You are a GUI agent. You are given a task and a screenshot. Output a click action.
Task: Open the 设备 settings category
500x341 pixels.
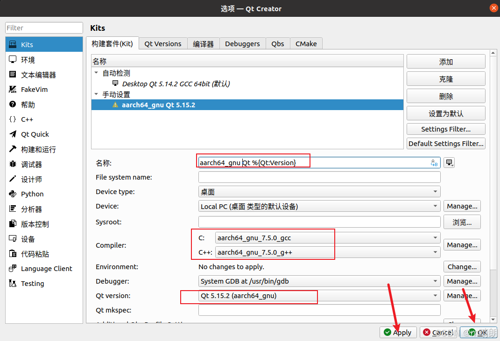(x=44, y=239)
